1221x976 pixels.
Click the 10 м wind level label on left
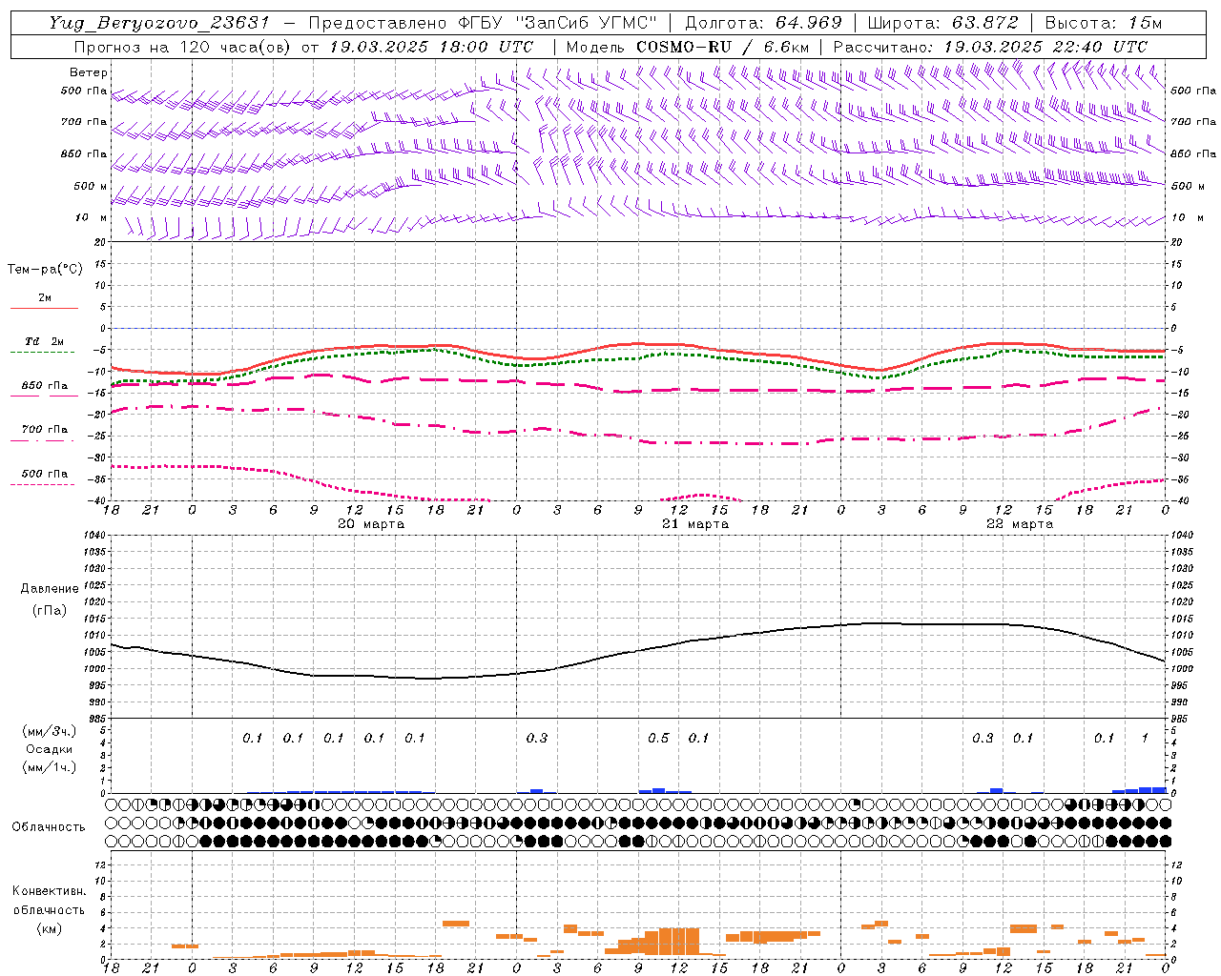[x=92, y=218]
